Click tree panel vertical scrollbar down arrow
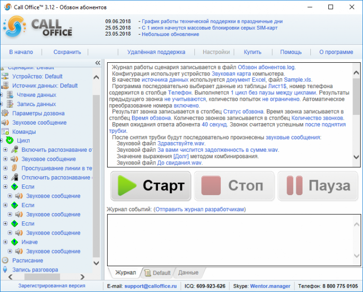 pos(96,263)
